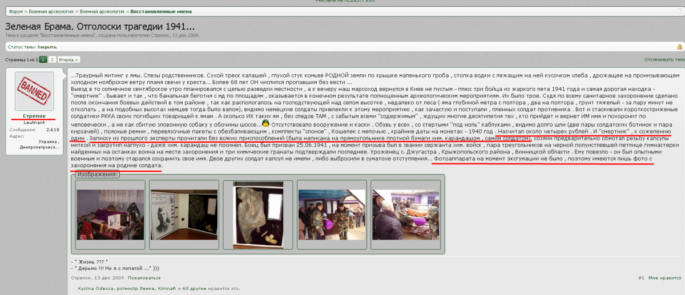Click the Статус темы: Закрыта notice
685x295 pixels.
tap(33, 47)
